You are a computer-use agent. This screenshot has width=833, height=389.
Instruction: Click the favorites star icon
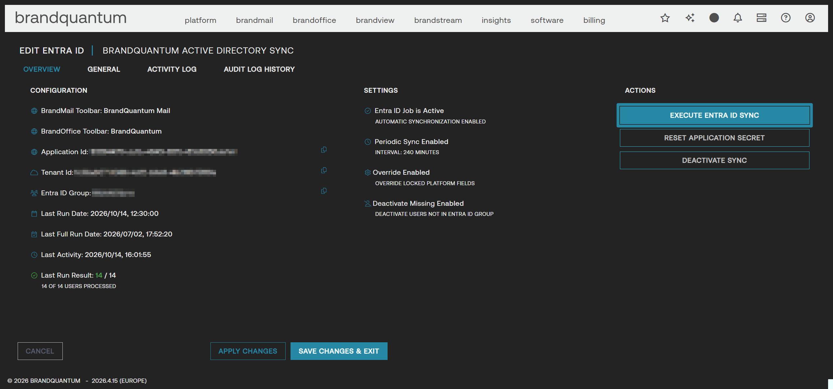[665, 18]
